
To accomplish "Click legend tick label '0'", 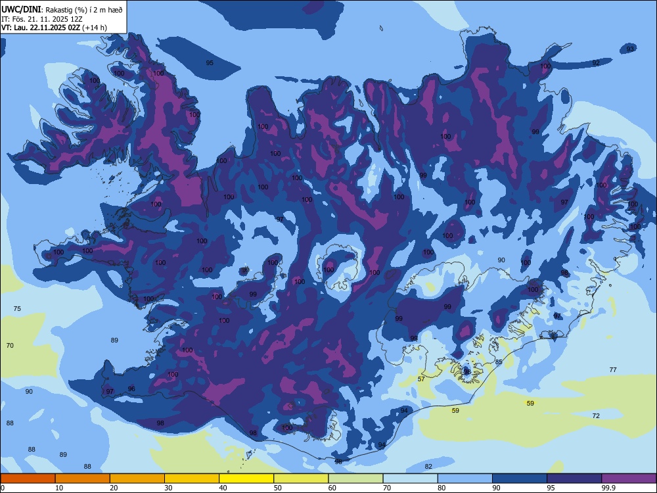I will 3,488.
